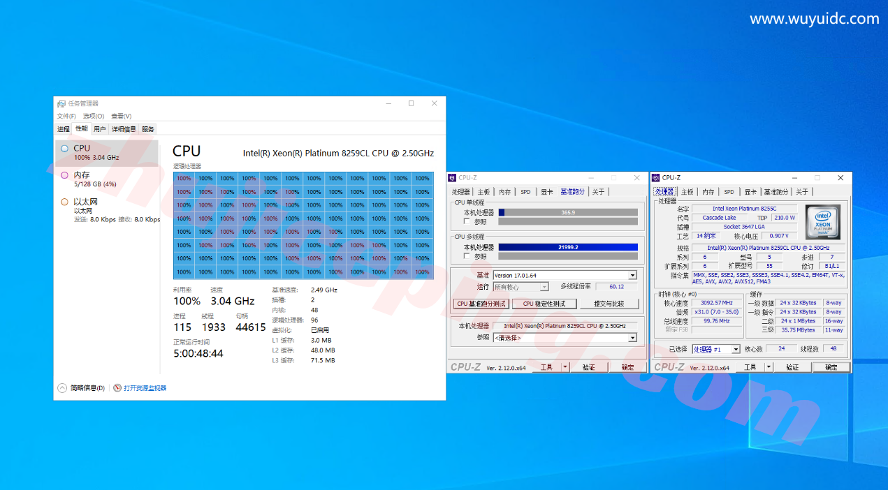
Task: Enable 参照 checkbox under CPU 多线程
Action: pyautogui.click(x=467, y=256)
